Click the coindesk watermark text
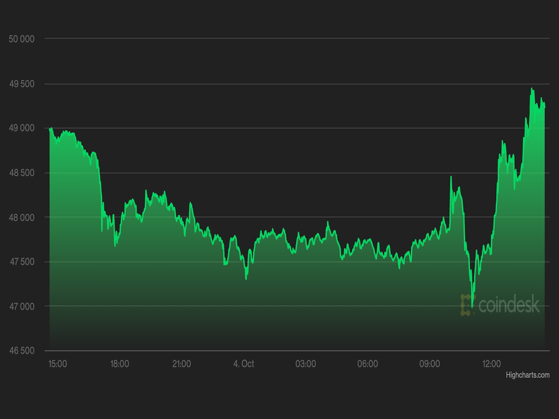559x419 pixels. click(x=509, y=304)
